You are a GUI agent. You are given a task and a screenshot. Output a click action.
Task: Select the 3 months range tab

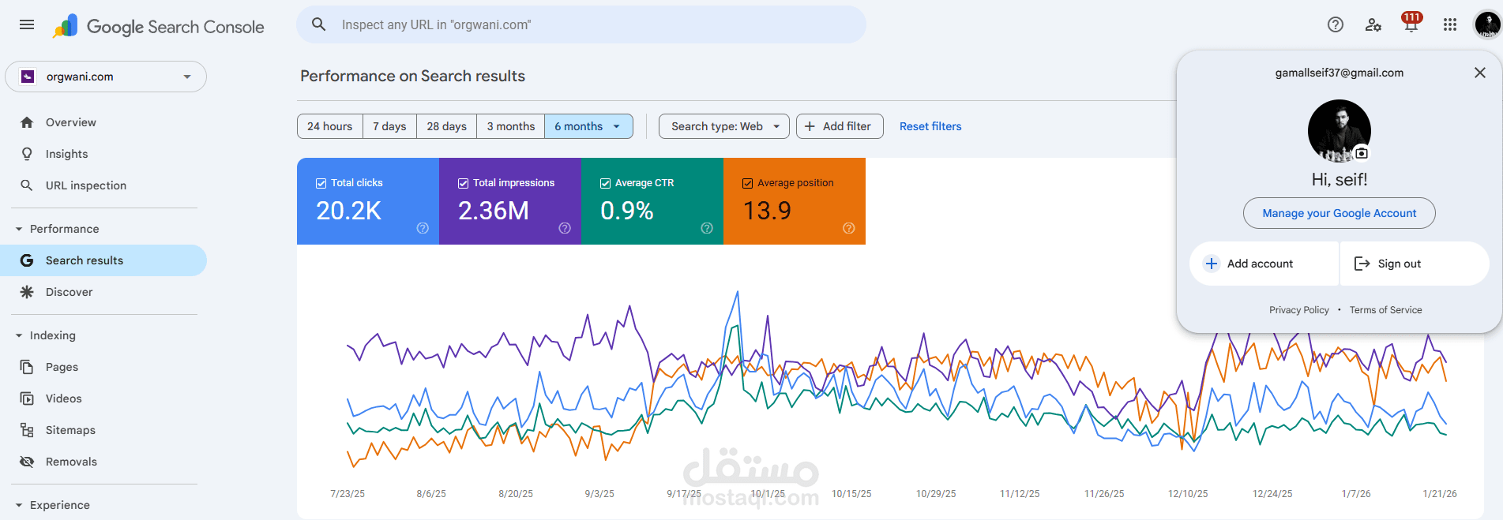pos(511,126)
